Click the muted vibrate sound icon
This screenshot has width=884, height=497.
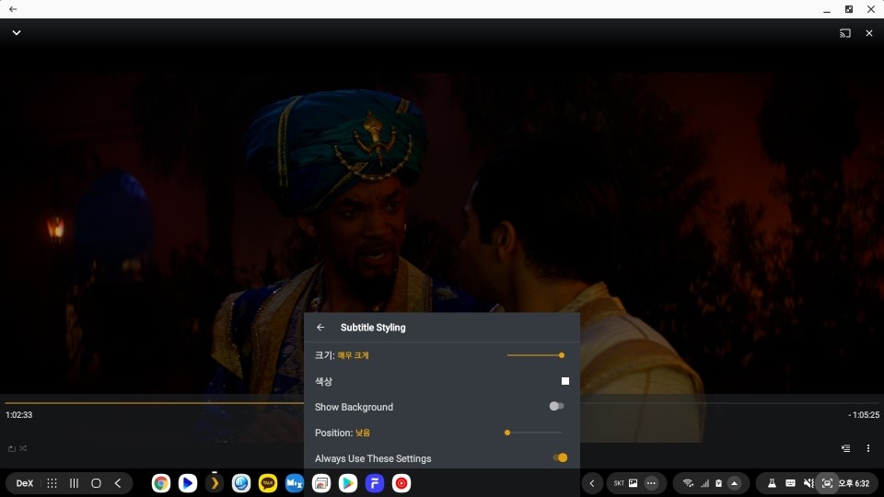click(809, 483)
